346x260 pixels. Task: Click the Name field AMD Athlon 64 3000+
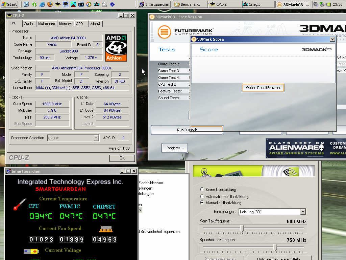pyautogui.click(x=69, y=38)
